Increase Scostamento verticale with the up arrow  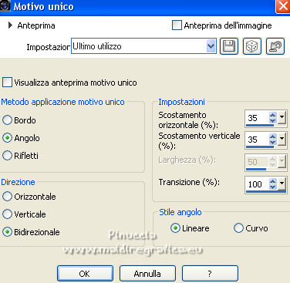(273, 136)
